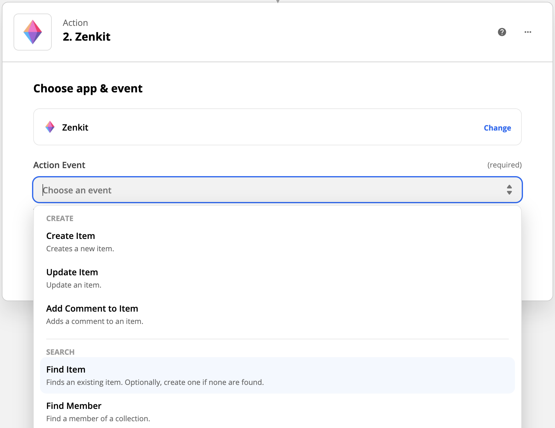This screenshot has height=428, width=555.
Task: Select the Create Item event
Action: pyautogui.click(x=277, y=242)
